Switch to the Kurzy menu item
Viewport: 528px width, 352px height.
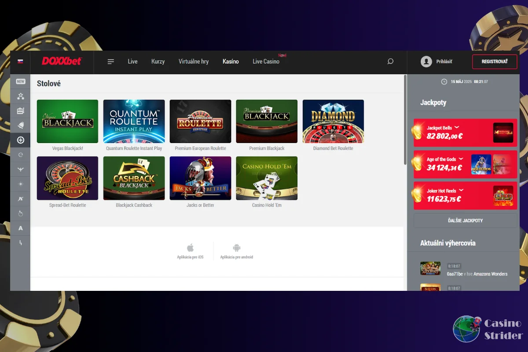[x=158, y=62]
